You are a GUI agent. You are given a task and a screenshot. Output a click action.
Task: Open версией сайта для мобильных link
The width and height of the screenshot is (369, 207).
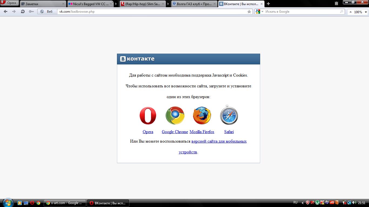219,141
